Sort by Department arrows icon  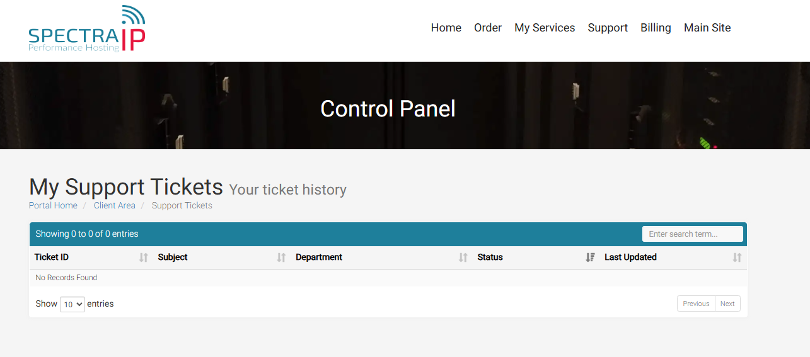463,258
